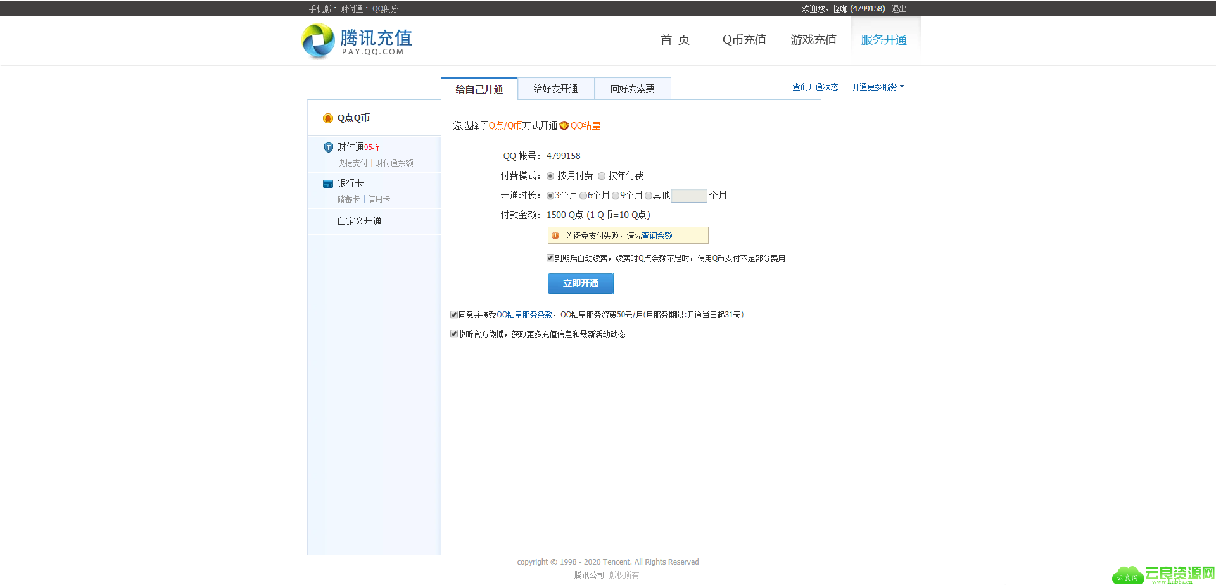Choose 9个月 duration

tap(616, 196)
